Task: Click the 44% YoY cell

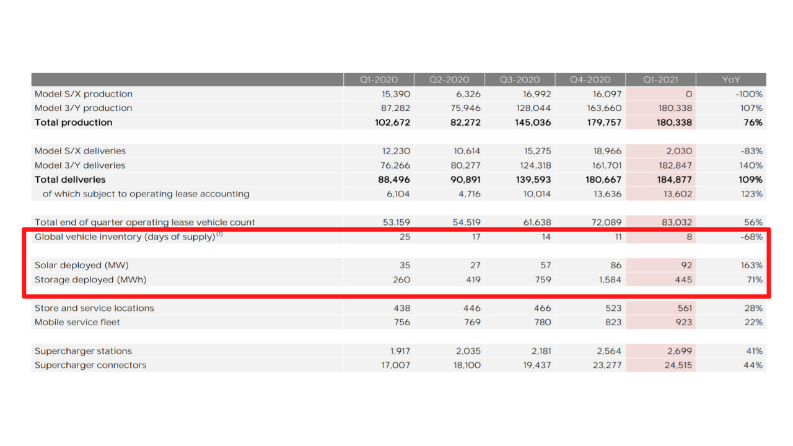Action: (x=754, y=365)
